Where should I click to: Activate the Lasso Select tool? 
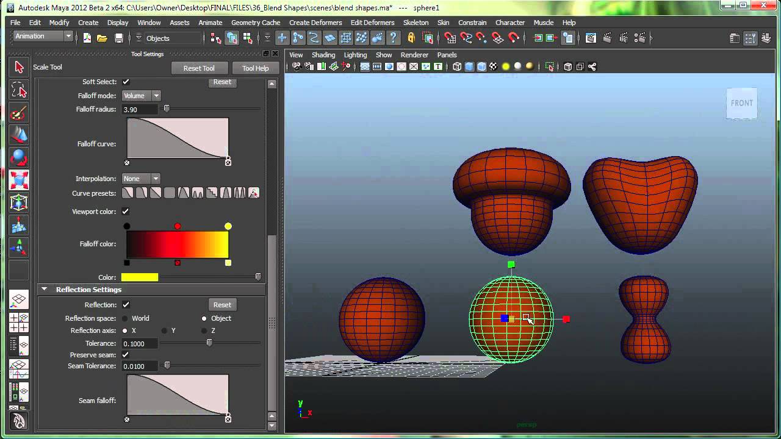[19, 90]
